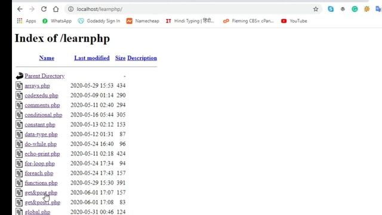This screenshot has height=215, width=382.
Task: Click the file icon beside for-loop.php
Action: tap(19, 164)
